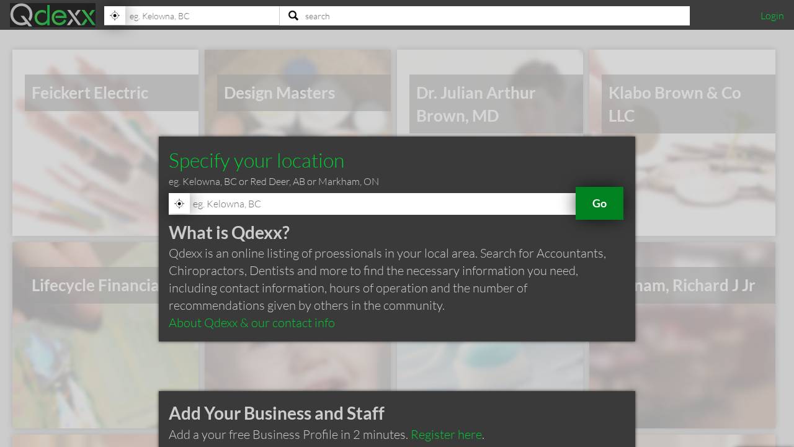Screen dimensions: 794x447
Task: Click the crosshair location icon in the header
Action: [114, 16]
